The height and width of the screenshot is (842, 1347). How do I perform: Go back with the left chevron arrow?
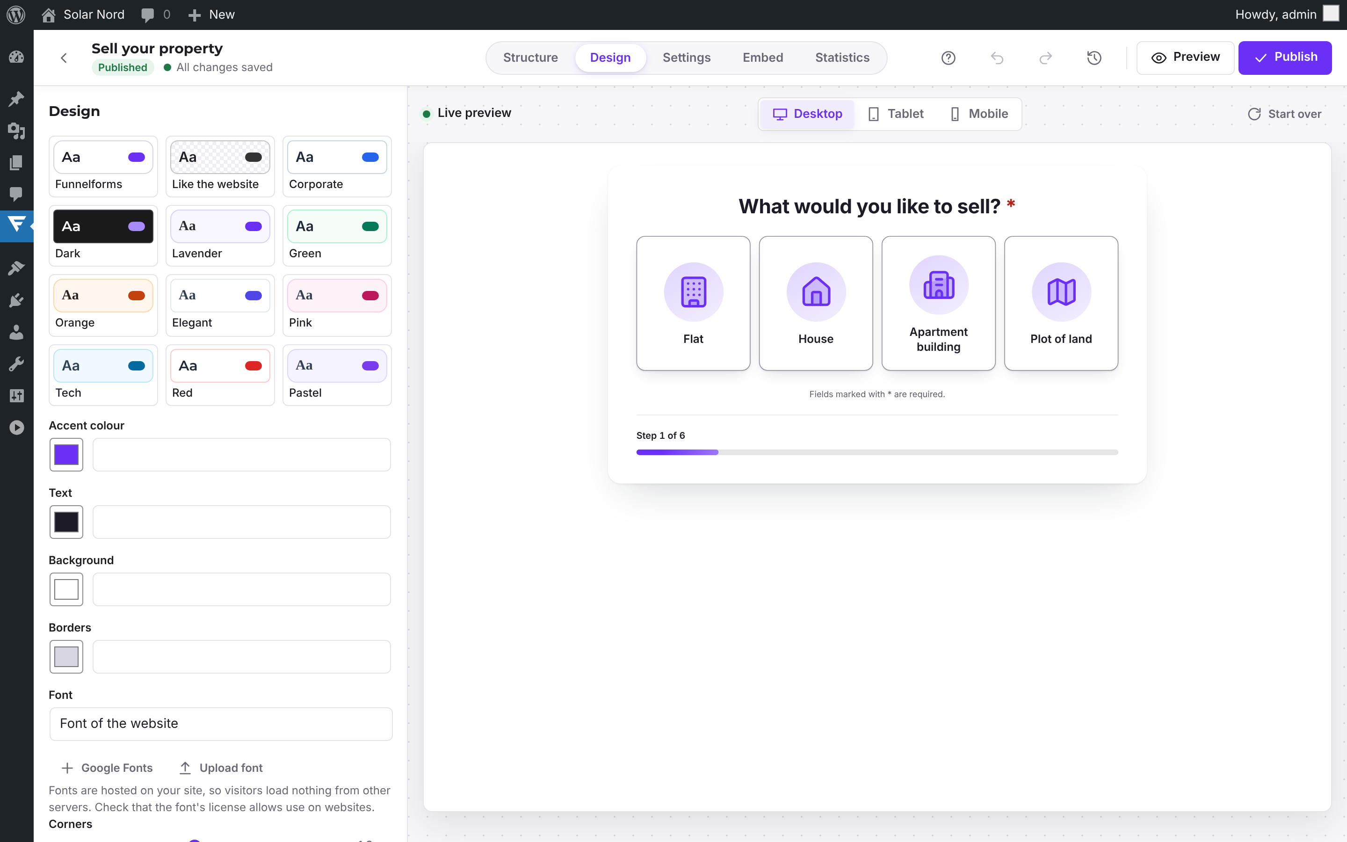(x=64, y=58)
